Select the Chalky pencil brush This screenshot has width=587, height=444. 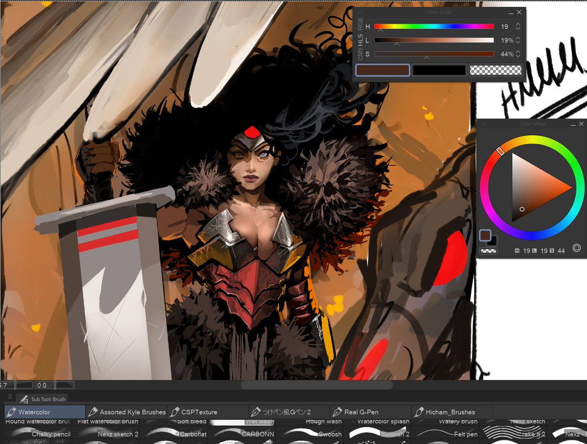[x=38, y=433]
